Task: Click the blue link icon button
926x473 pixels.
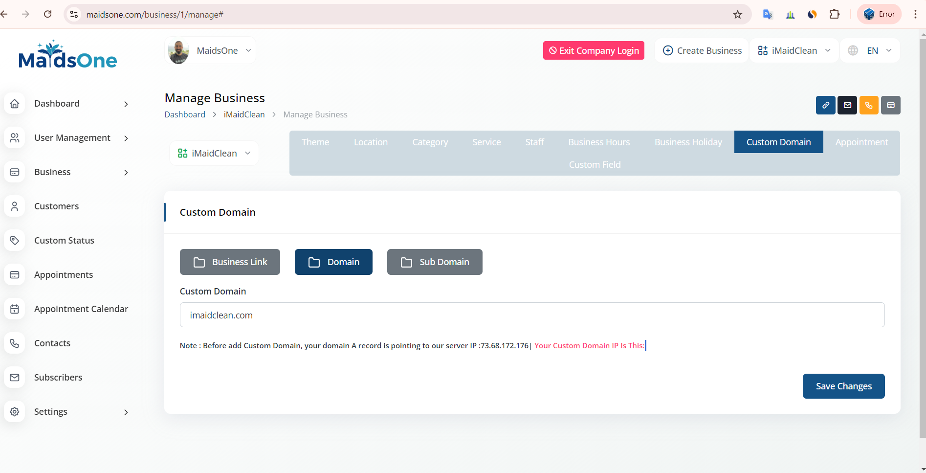Action: click(x=825, y=105)
